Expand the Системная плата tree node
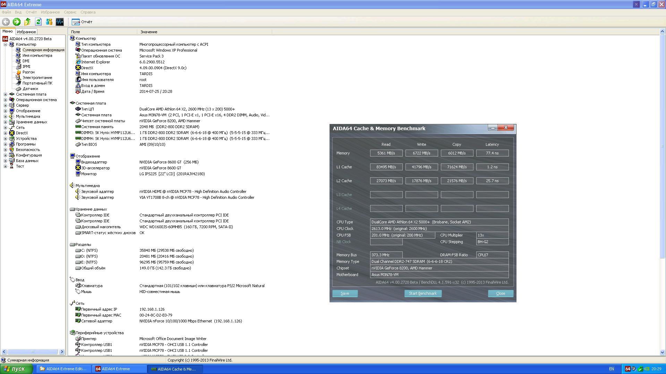This screenshot has height=374, width=666. pyautogui.click(x=5, y=94)
